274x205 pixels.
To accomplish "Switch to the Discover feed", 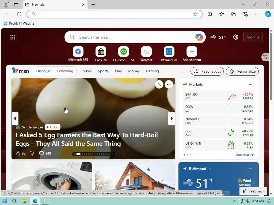I will click(x=44, y=71).
